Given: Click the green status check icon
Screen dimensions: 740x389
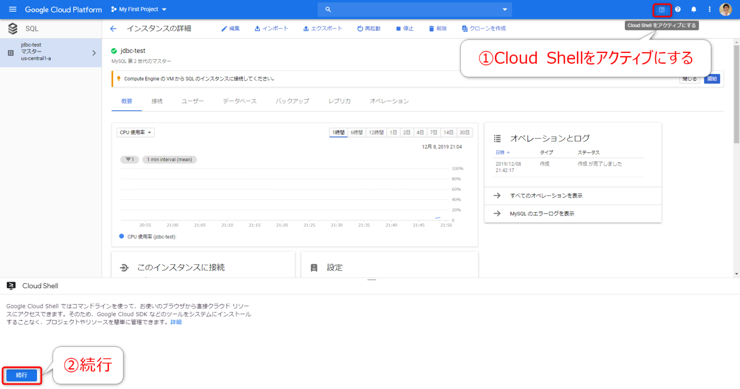Looking at the screenshot, I should click(114, 51).
